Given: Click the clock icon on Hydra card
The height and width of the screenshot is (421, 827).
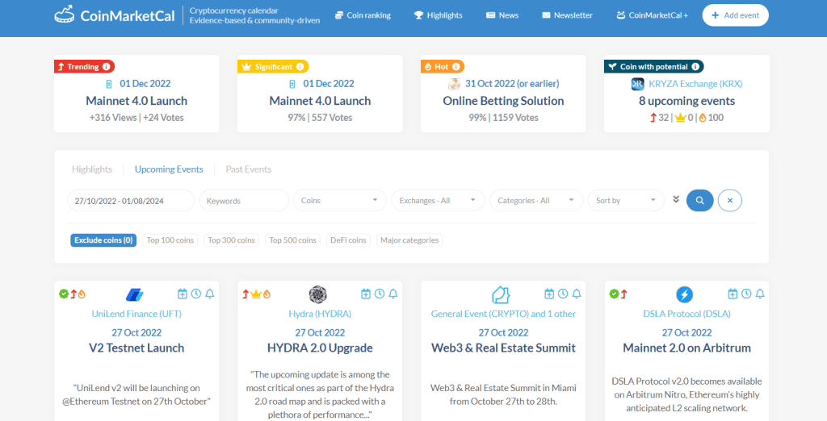Looking at the screenshot, I should click(x=380, y=294).
